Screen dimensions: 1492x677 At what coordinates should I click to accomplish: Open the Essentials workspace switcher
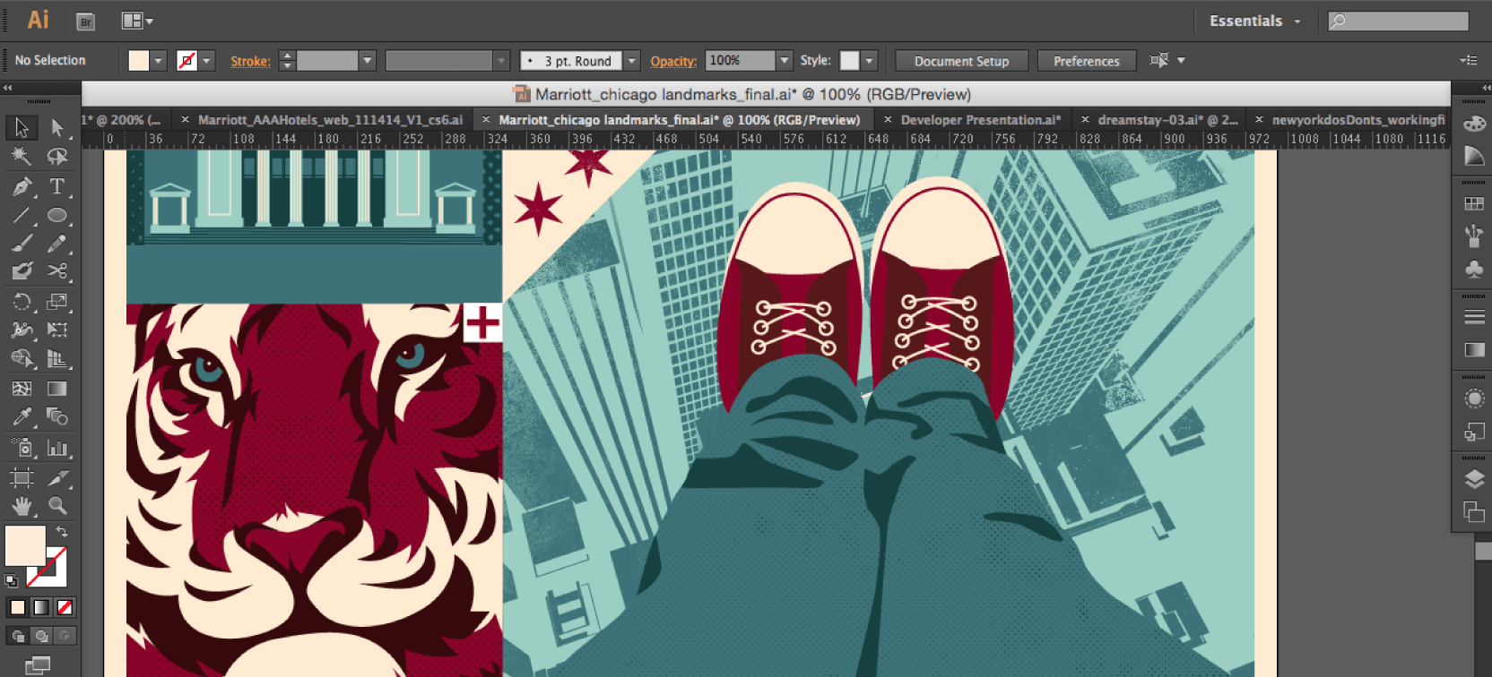1254,21
